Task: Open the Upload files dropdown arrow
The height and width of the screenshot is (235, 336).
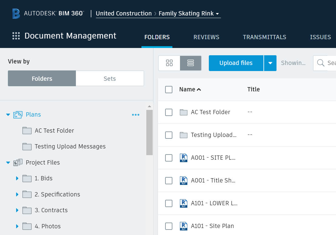Action: (270, 63)
